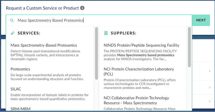
Task: Click the SUPPLIERS section heading
Action: [123, 33]
